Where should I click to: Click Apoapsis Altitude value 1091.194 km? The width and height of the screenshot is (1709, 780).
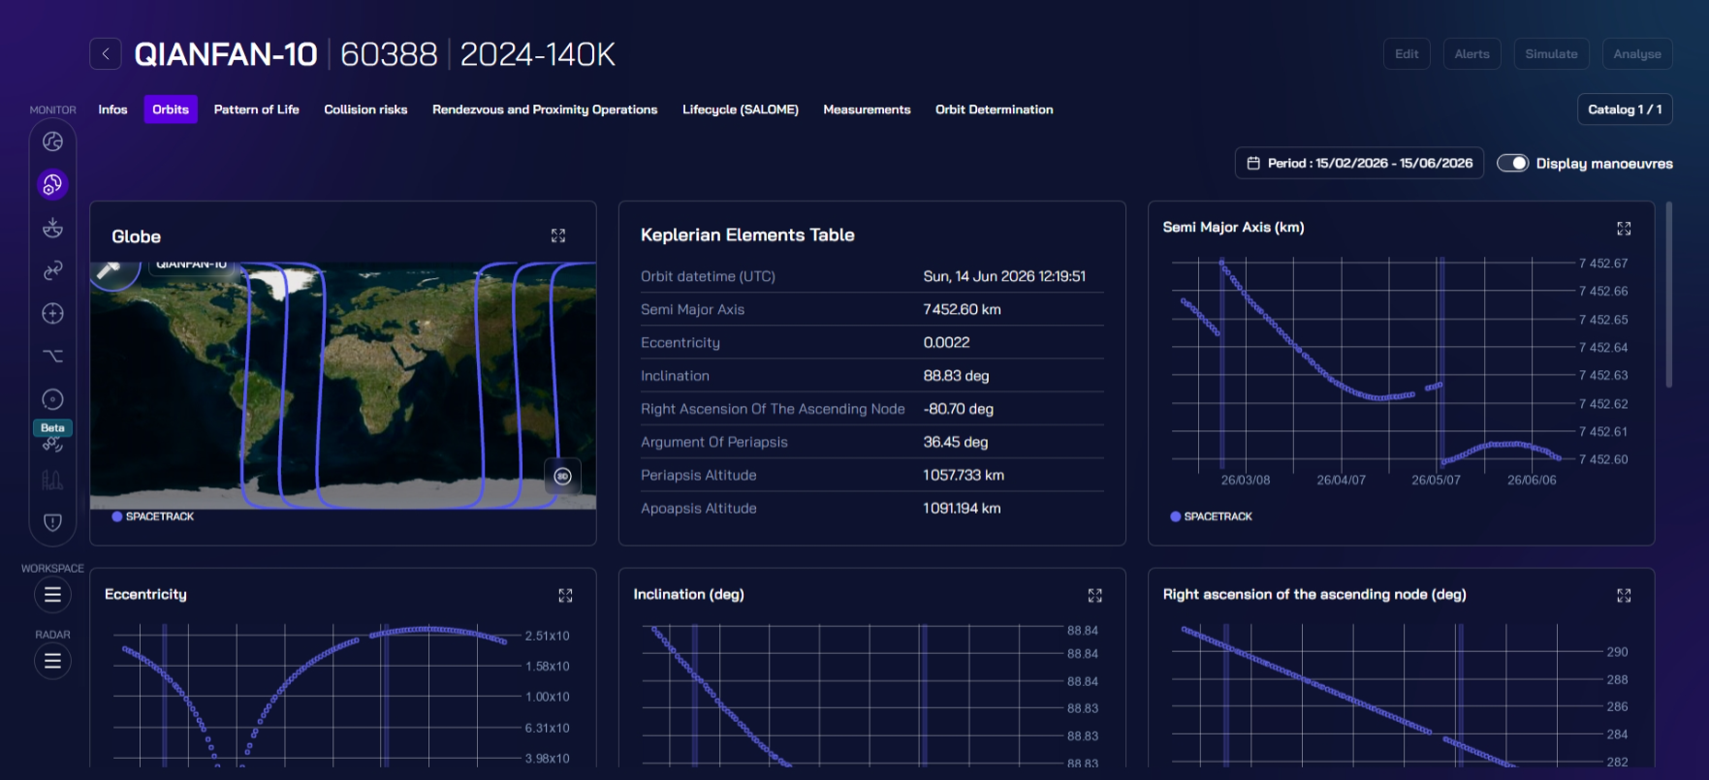pos(962,508)
